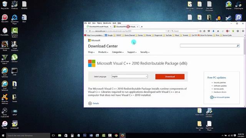
Task: Open the Google bookmark
Action: click(109, 35)
